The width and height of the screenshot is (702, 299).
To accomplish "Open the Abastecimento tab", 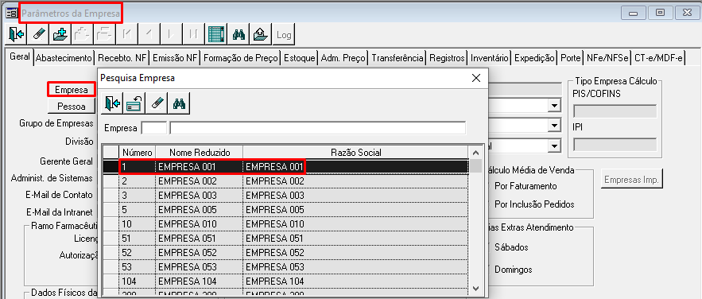I will coord(64,58).
